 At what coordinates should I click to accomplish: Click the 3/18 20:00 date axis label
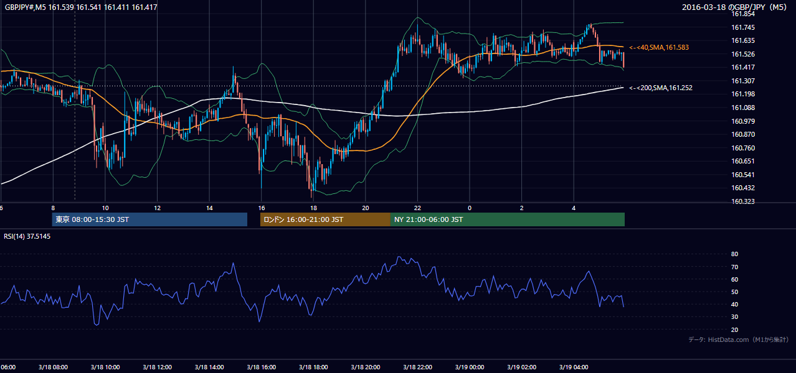365,367
